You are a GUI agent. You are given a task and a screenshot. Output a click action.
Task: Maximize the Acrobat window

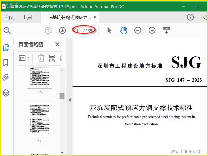(199, 6)
